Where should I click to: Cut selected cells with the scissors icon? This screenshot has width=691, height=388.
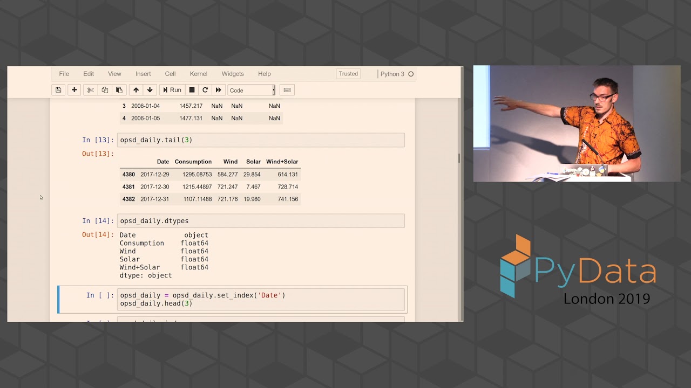click(90, 90)
